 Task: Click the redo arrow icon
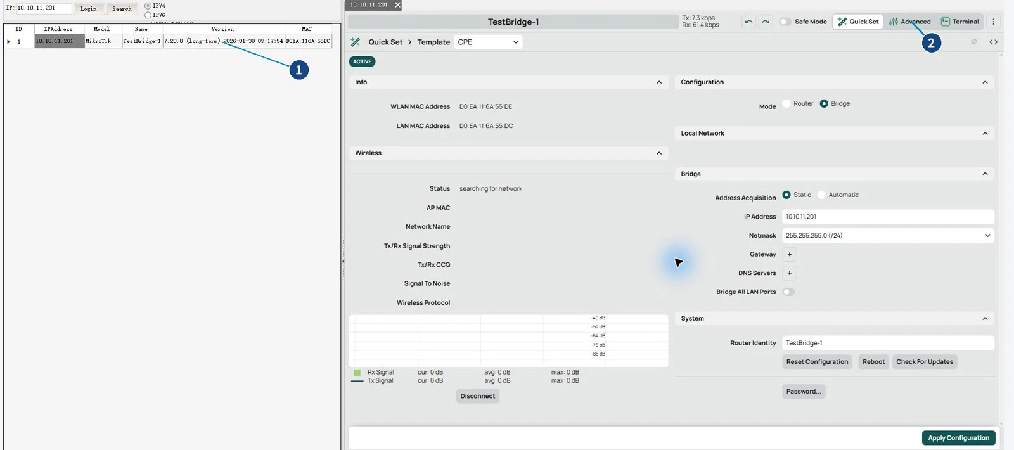click(x=766, y=22)
